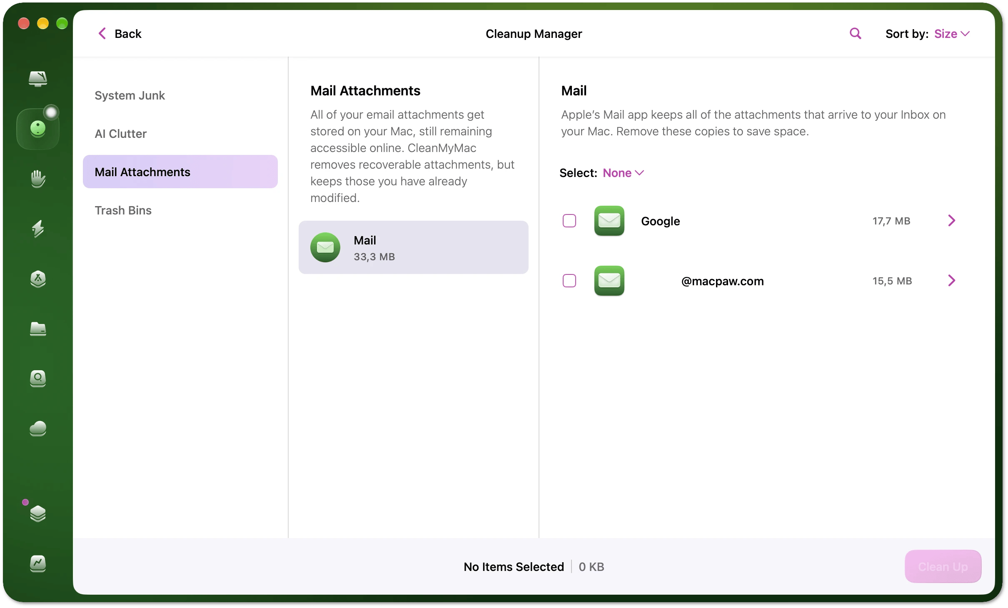Click the Google account mail icon

609,221
